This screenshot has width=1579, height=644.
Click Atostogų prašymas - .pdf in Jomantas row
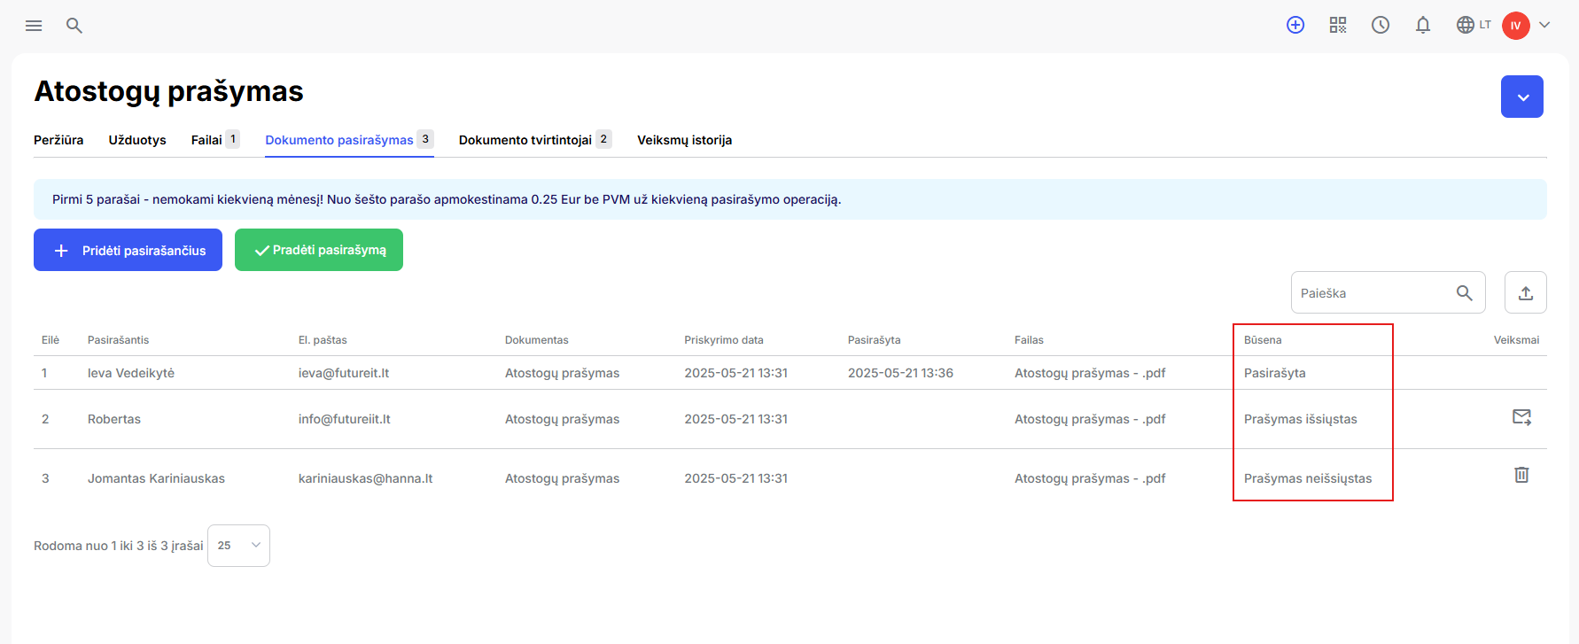(x=1090, y=478)
